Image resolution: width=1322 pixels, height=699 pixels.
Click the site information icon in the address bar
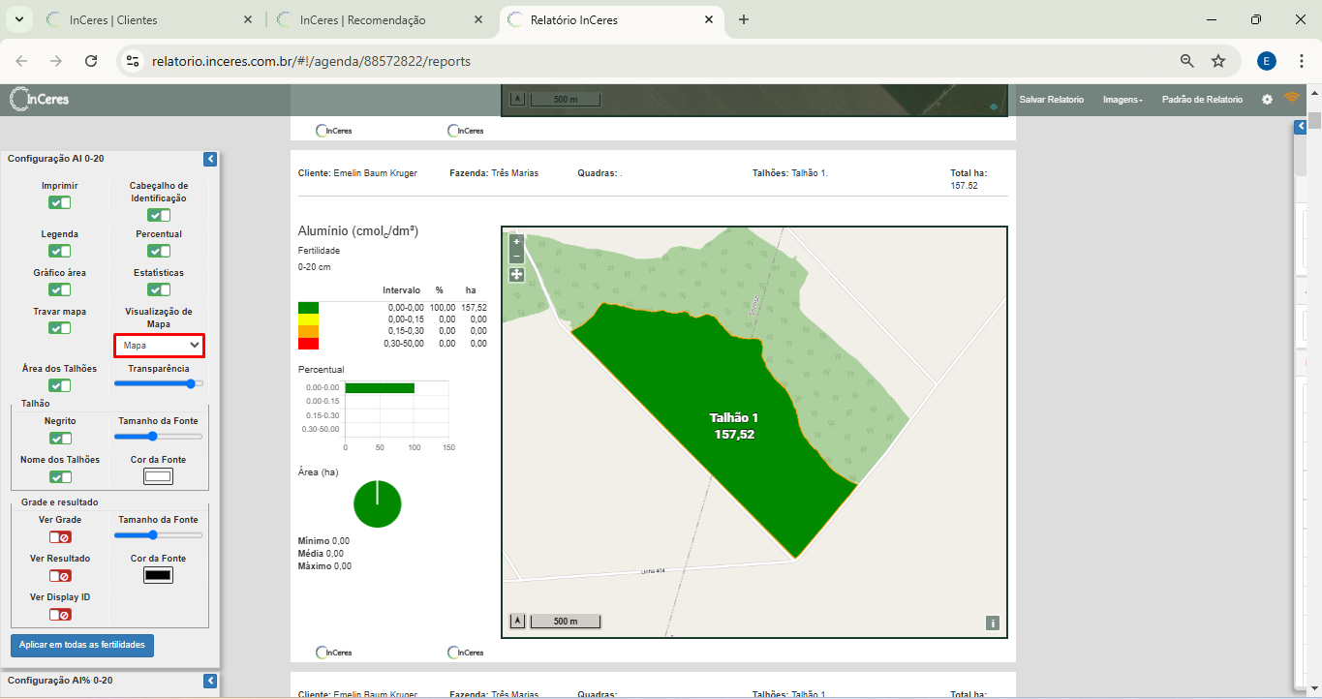click(133, 61)
